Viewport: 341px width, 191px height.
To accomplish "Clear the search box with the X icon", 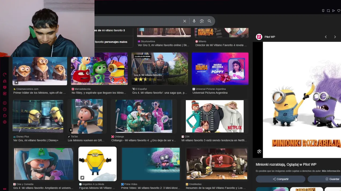I will pos(185,21).
